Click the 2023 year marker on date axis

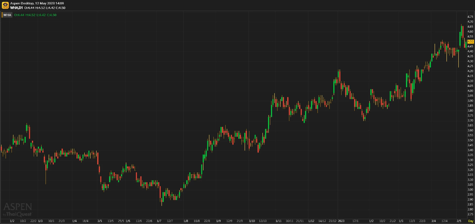click(x=341, y=220)
